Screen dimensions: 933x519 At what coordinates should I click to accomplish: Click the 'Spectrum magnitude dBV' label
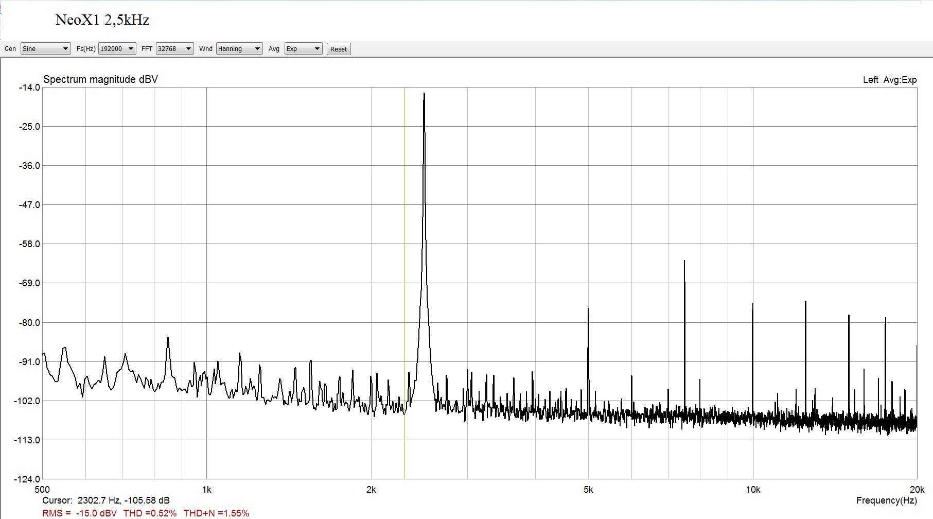click(100, 79)
